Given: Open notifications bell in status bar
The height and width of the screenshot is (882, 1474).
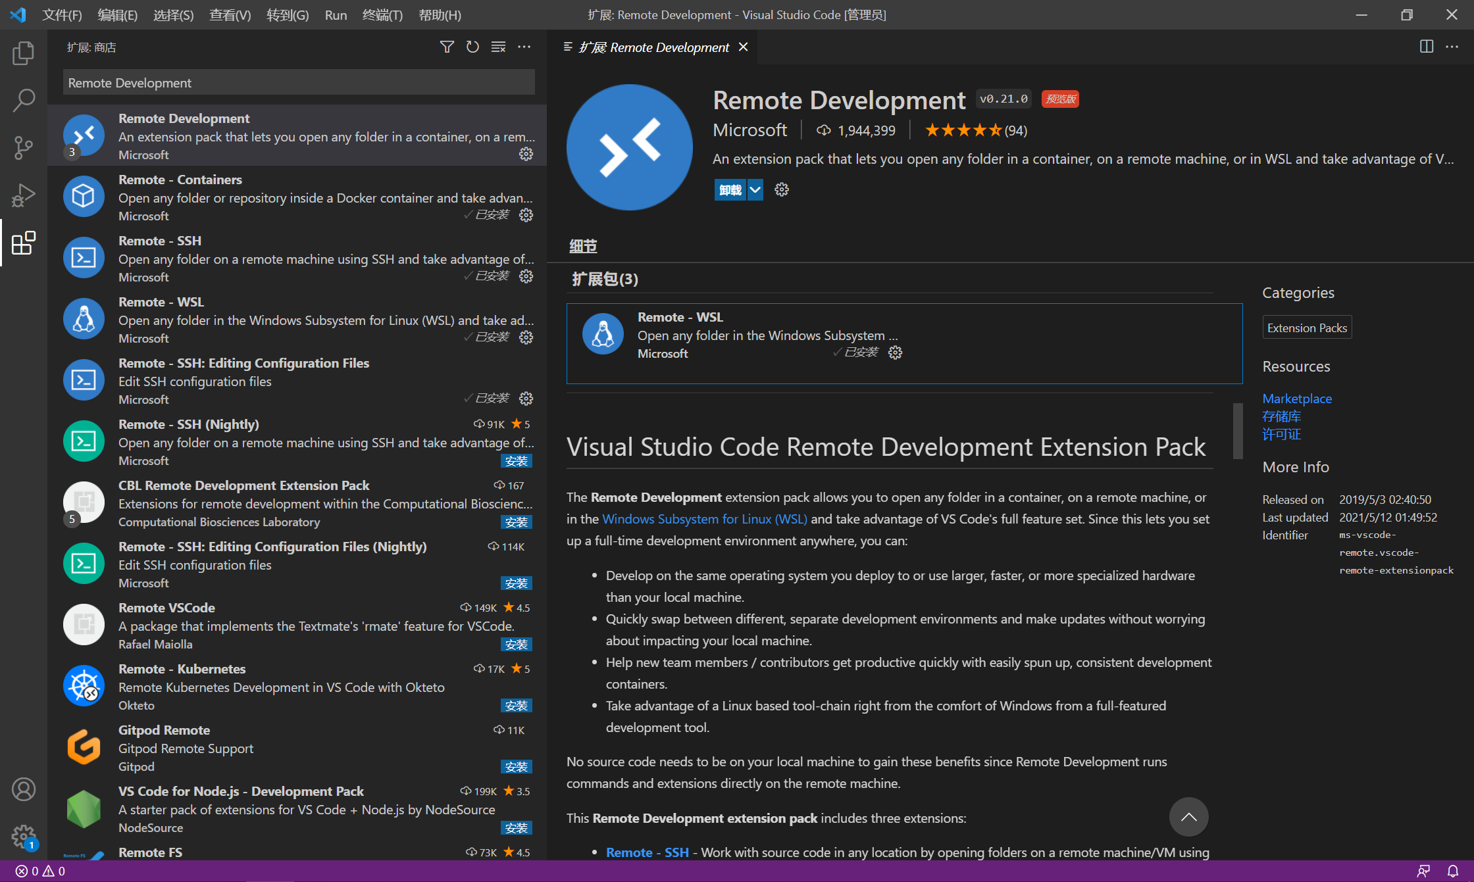Looking at the screenshot, I should point(1453,871).
